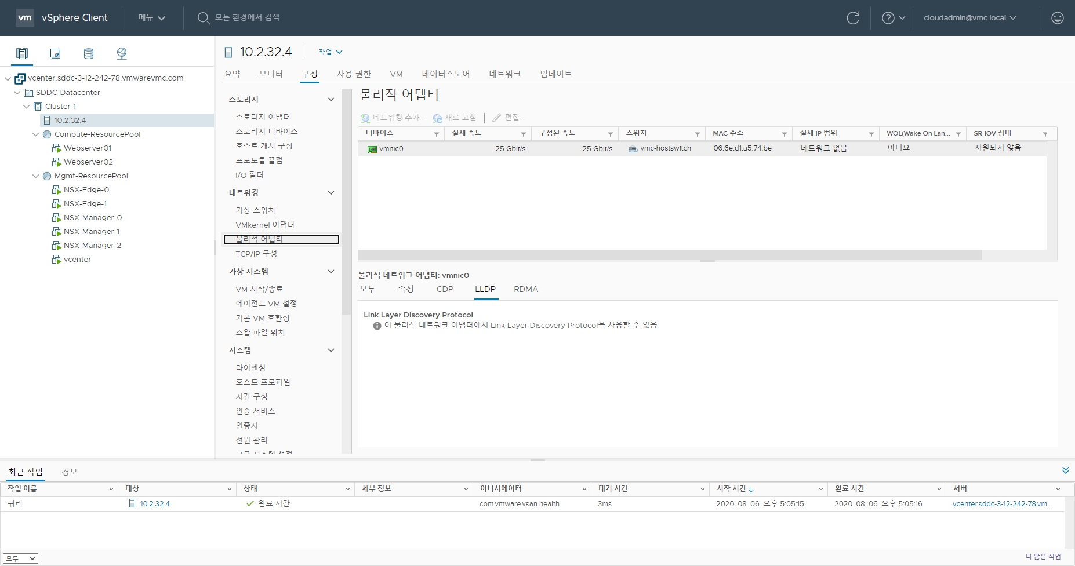The height and width of the screenshot is (566, 1075).
Task: Open the 10.2.32.4 target link in tasks
Action: point(155,504)
